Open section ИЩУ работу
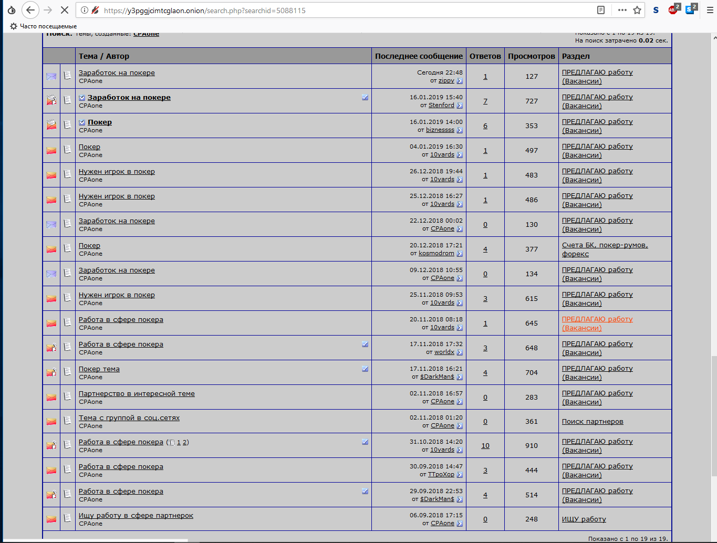Screen dimensions: 717x543 click(584, 519)
